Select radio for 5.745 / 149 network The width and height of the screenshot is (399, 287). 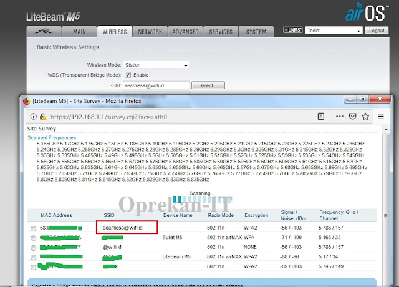click(33, 267)
